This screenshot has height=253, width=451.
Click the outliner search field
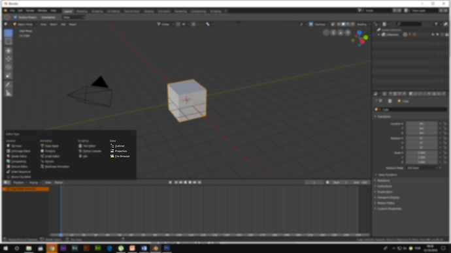pyautogui.click(x=409, y=24)
